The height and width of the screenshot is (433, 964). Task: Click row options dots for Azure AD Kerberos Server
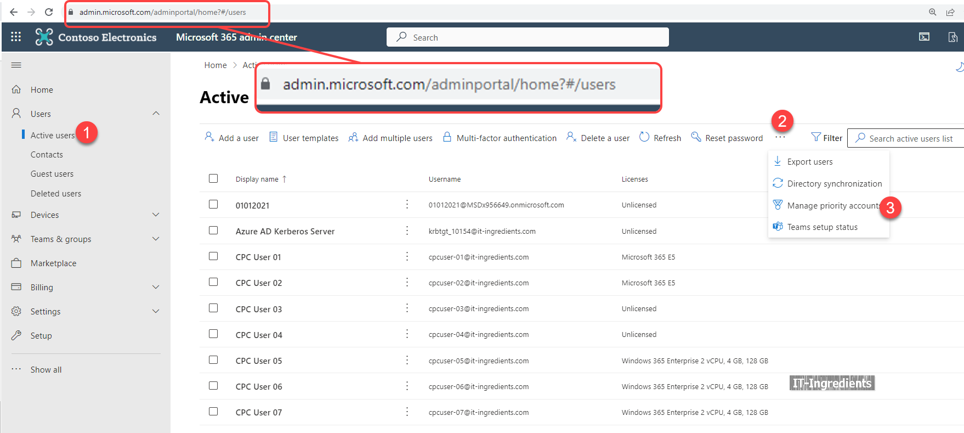click(x=407, y=230)
